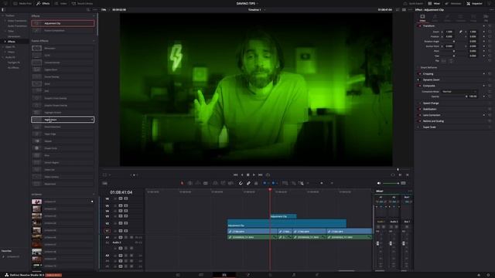Image resolution: width=495 pixels, height=278 pixels.
Task: Select the Trim Edit Mode tool
Action: [x=190, y=183]
